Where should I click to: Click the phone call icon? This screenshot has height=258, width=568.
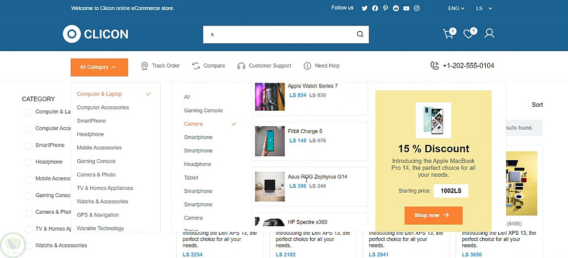[x=435, y=65]
